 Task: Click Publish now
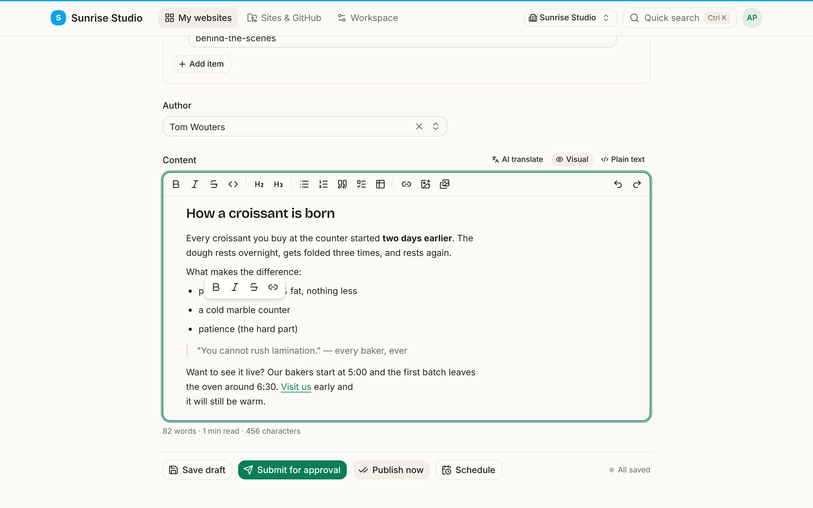tap(391, 470)
